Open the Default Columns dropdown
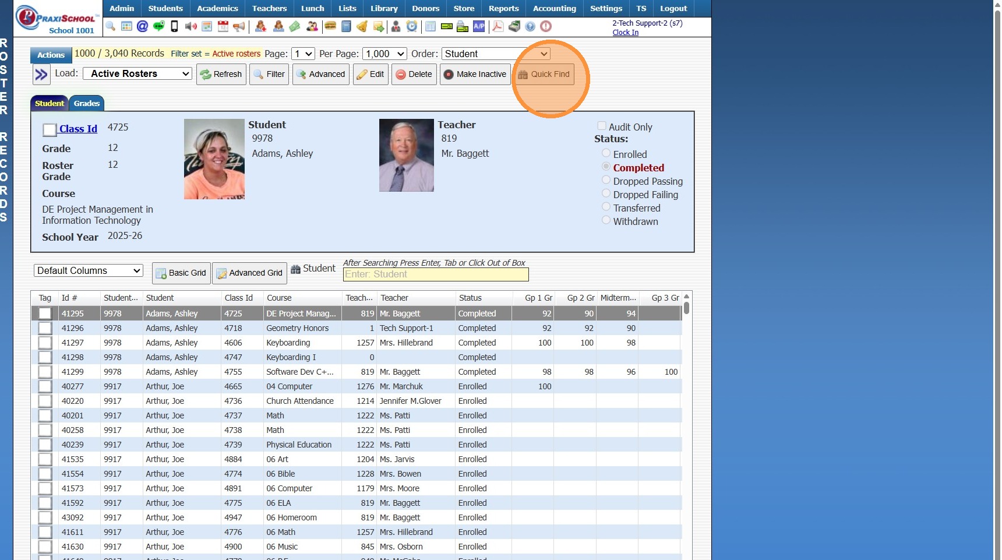The height and width of the screenshot is (560, 1002). pyautogui.click(x=89, y=271)
